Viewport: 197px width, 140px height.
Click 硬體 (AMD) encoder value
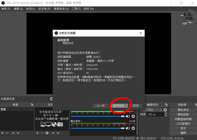point(93,57)
